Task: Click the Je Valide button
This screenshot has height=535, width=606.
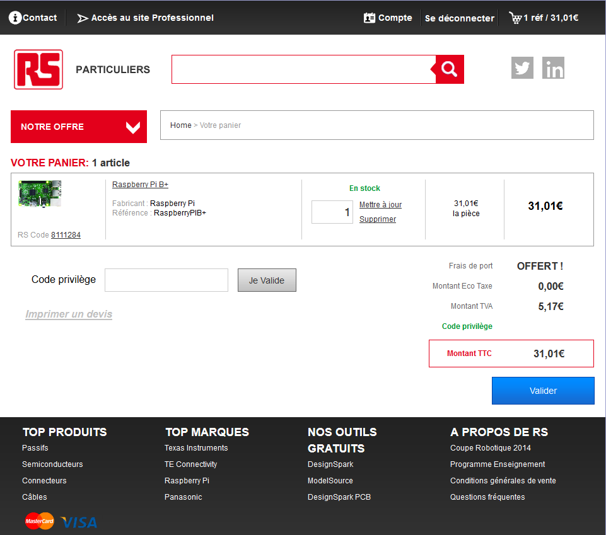Action: coord(267,280)
